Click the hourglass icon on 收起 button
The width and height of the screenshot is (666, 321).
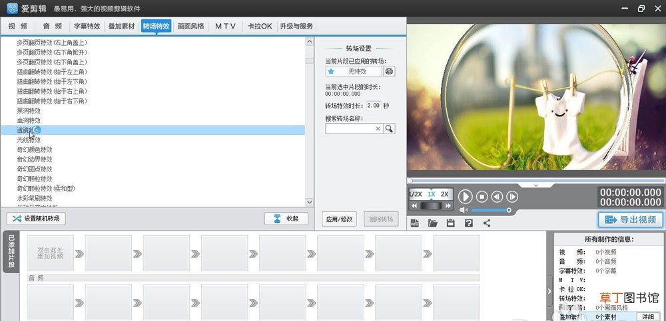(x=277, y=219)
